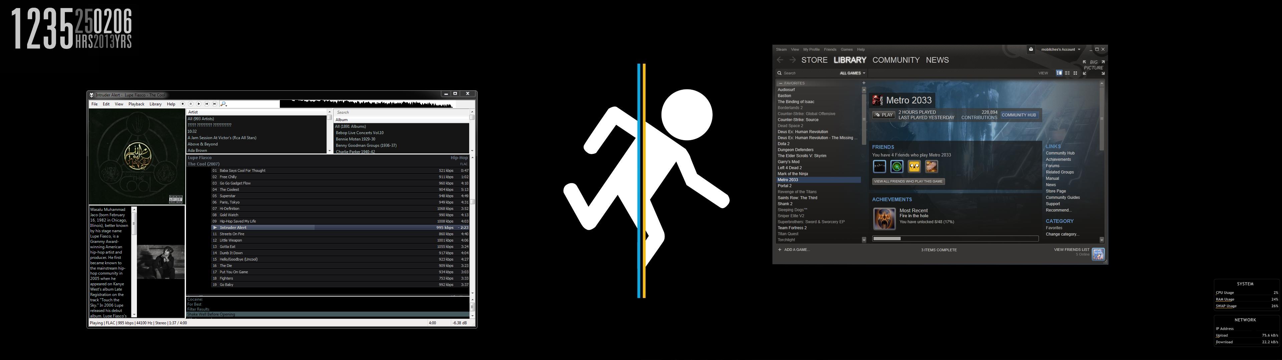Select track 'Dumb It Down'
This screenshot has width=1282, height=360.
coord(340,253)
